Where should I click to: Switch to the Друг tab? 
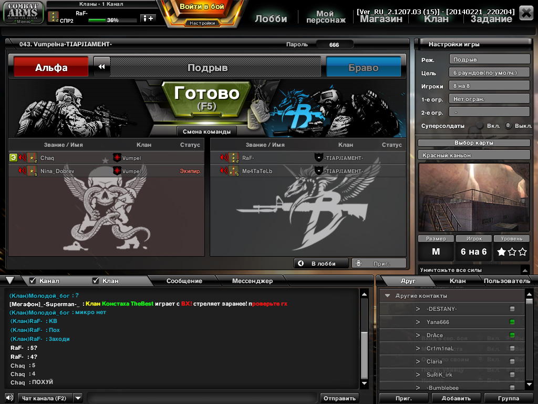coord(408,281)
